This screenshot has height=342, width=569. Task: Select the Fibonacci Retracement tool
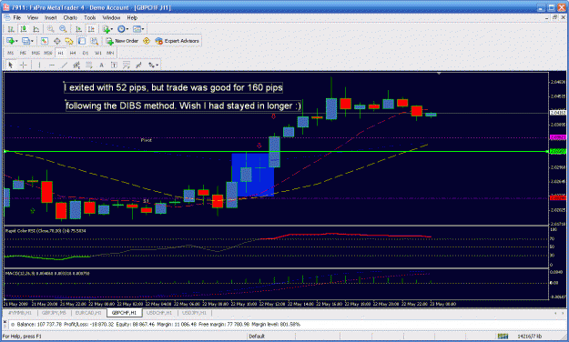click(89, 65)
